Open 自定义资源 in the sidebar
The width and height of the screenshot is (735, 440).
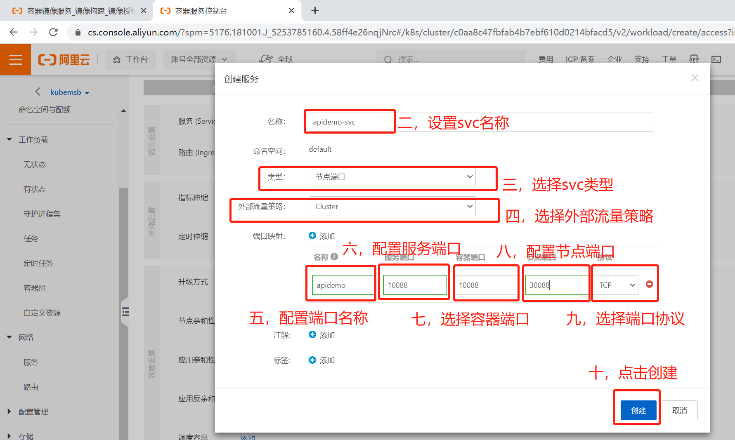tap(42, 313)
